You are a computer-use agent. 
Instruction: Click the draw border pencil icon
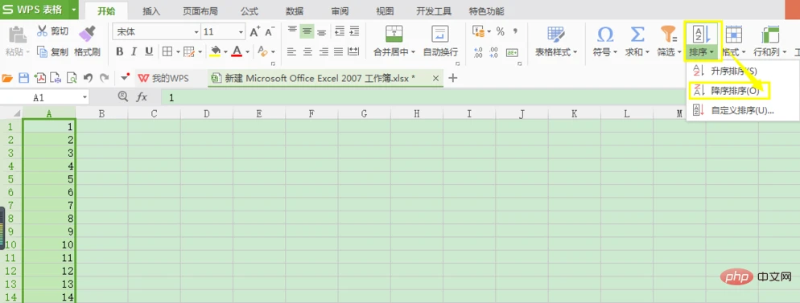point(189,51)
